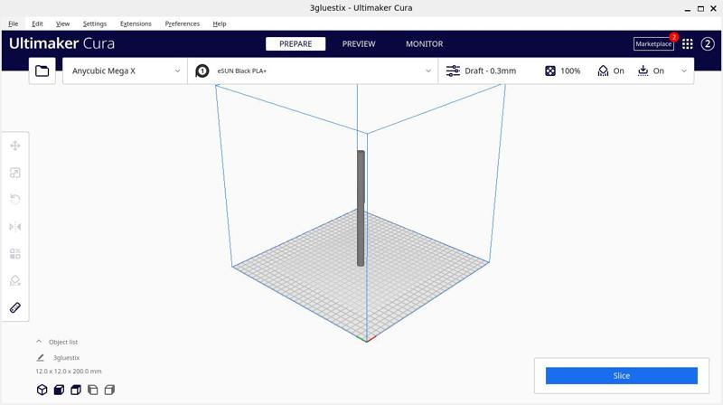Switch to top view cube icon
723x405 pixels.
pos(76,390)
